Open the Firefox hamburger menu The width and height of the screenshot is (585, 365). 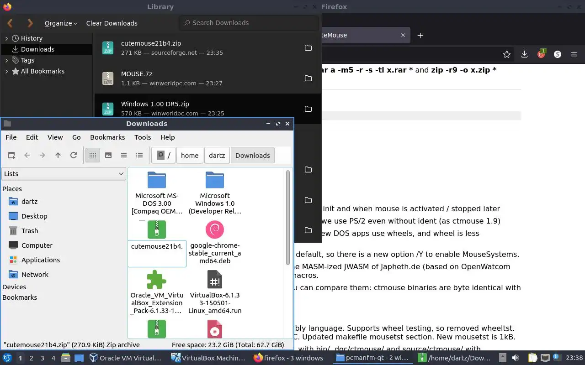pos(574,54)
